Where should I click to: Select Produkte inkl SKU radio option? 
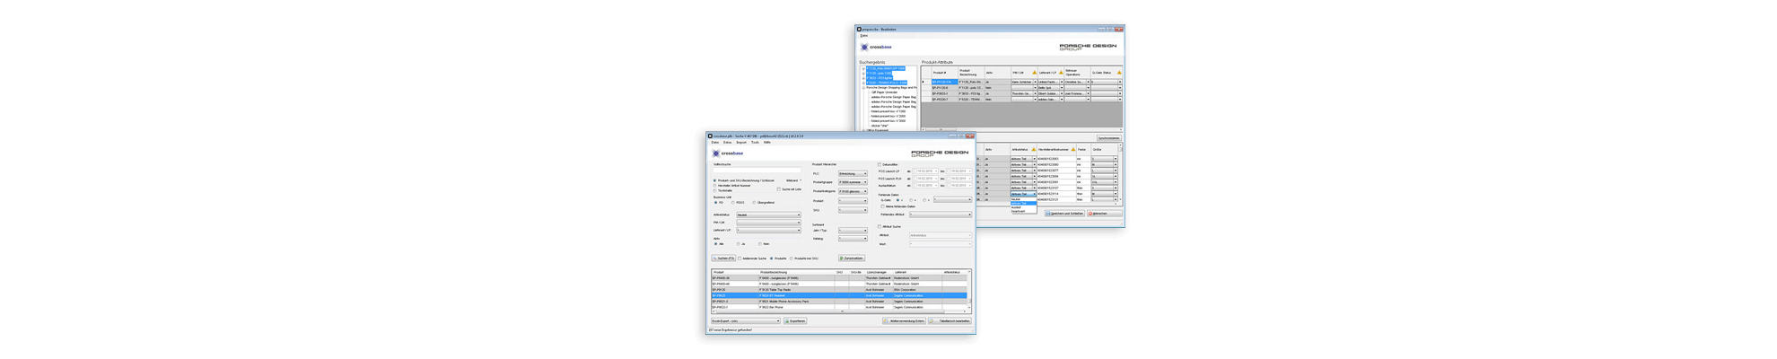[x=792, y=258]
